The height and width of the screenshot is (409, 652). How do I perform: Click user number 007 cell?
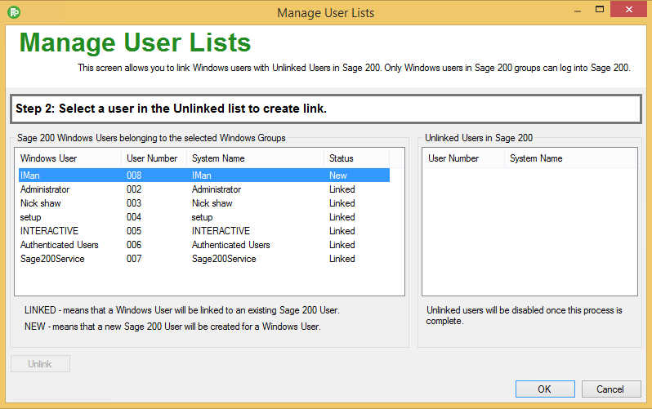tap(134, 259)
